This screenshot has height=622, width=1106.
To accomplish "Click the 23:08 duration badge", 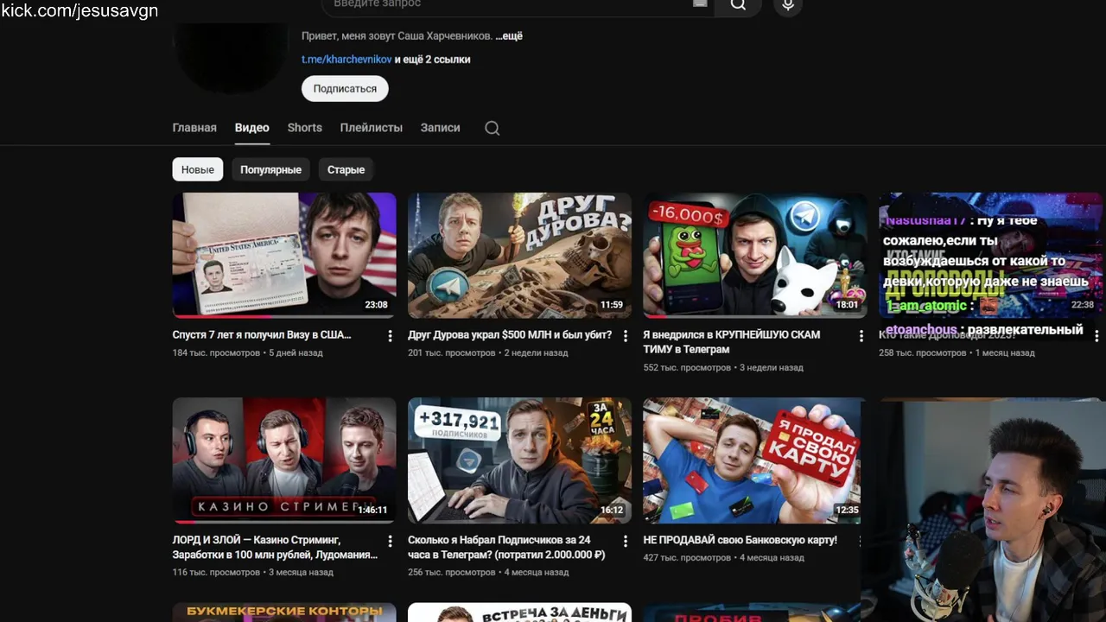I will (x=376, y=305).
